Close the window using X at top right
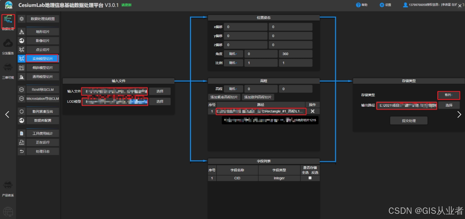The image size is (465, 219). pyautogui.click(x=460, y=6)
